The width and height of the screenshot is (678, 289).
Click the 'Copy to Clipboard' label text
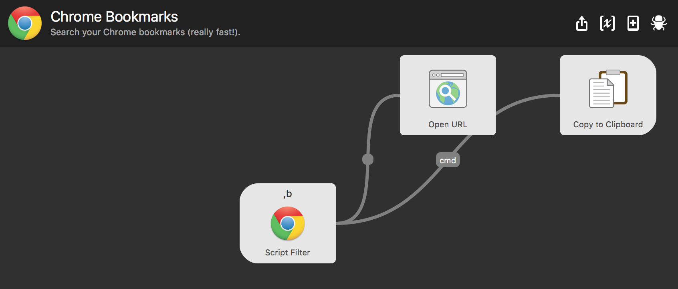(608, 124)
